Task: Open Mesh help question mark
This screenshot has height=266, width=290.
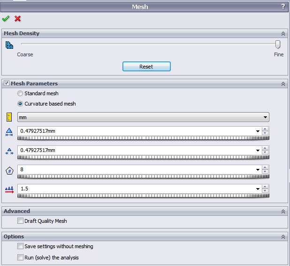Action: tap(283, 7)
